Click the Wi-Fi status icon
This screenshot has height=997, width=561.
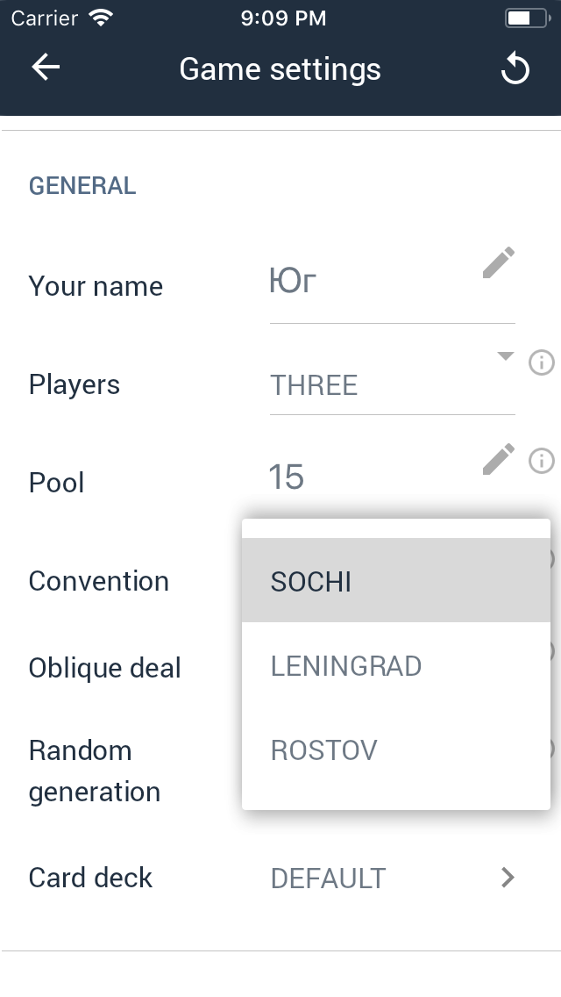[x=102, y=18]
